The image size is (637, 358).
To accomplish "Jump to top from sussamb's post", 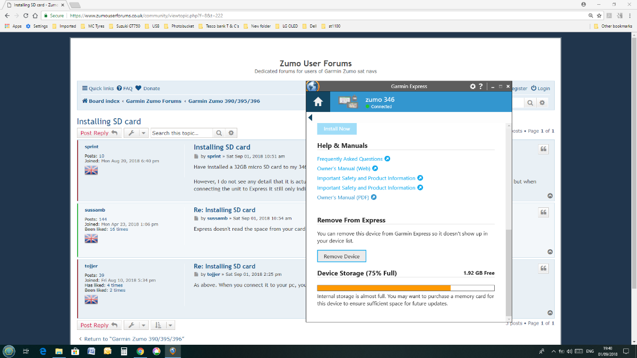I will click(550, 252).
